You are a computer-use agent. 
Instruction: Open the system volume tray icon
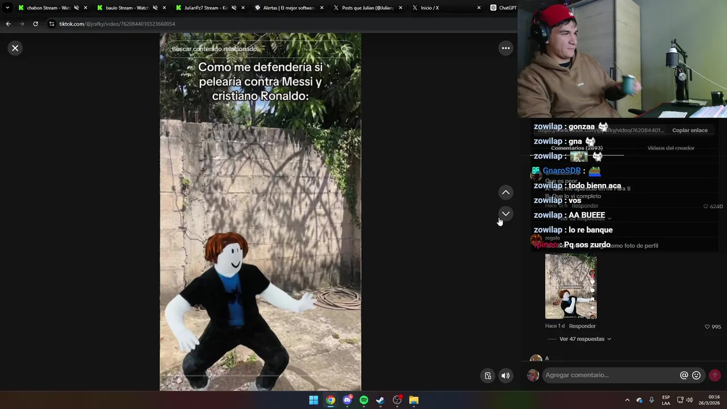(x=690, y=400)
